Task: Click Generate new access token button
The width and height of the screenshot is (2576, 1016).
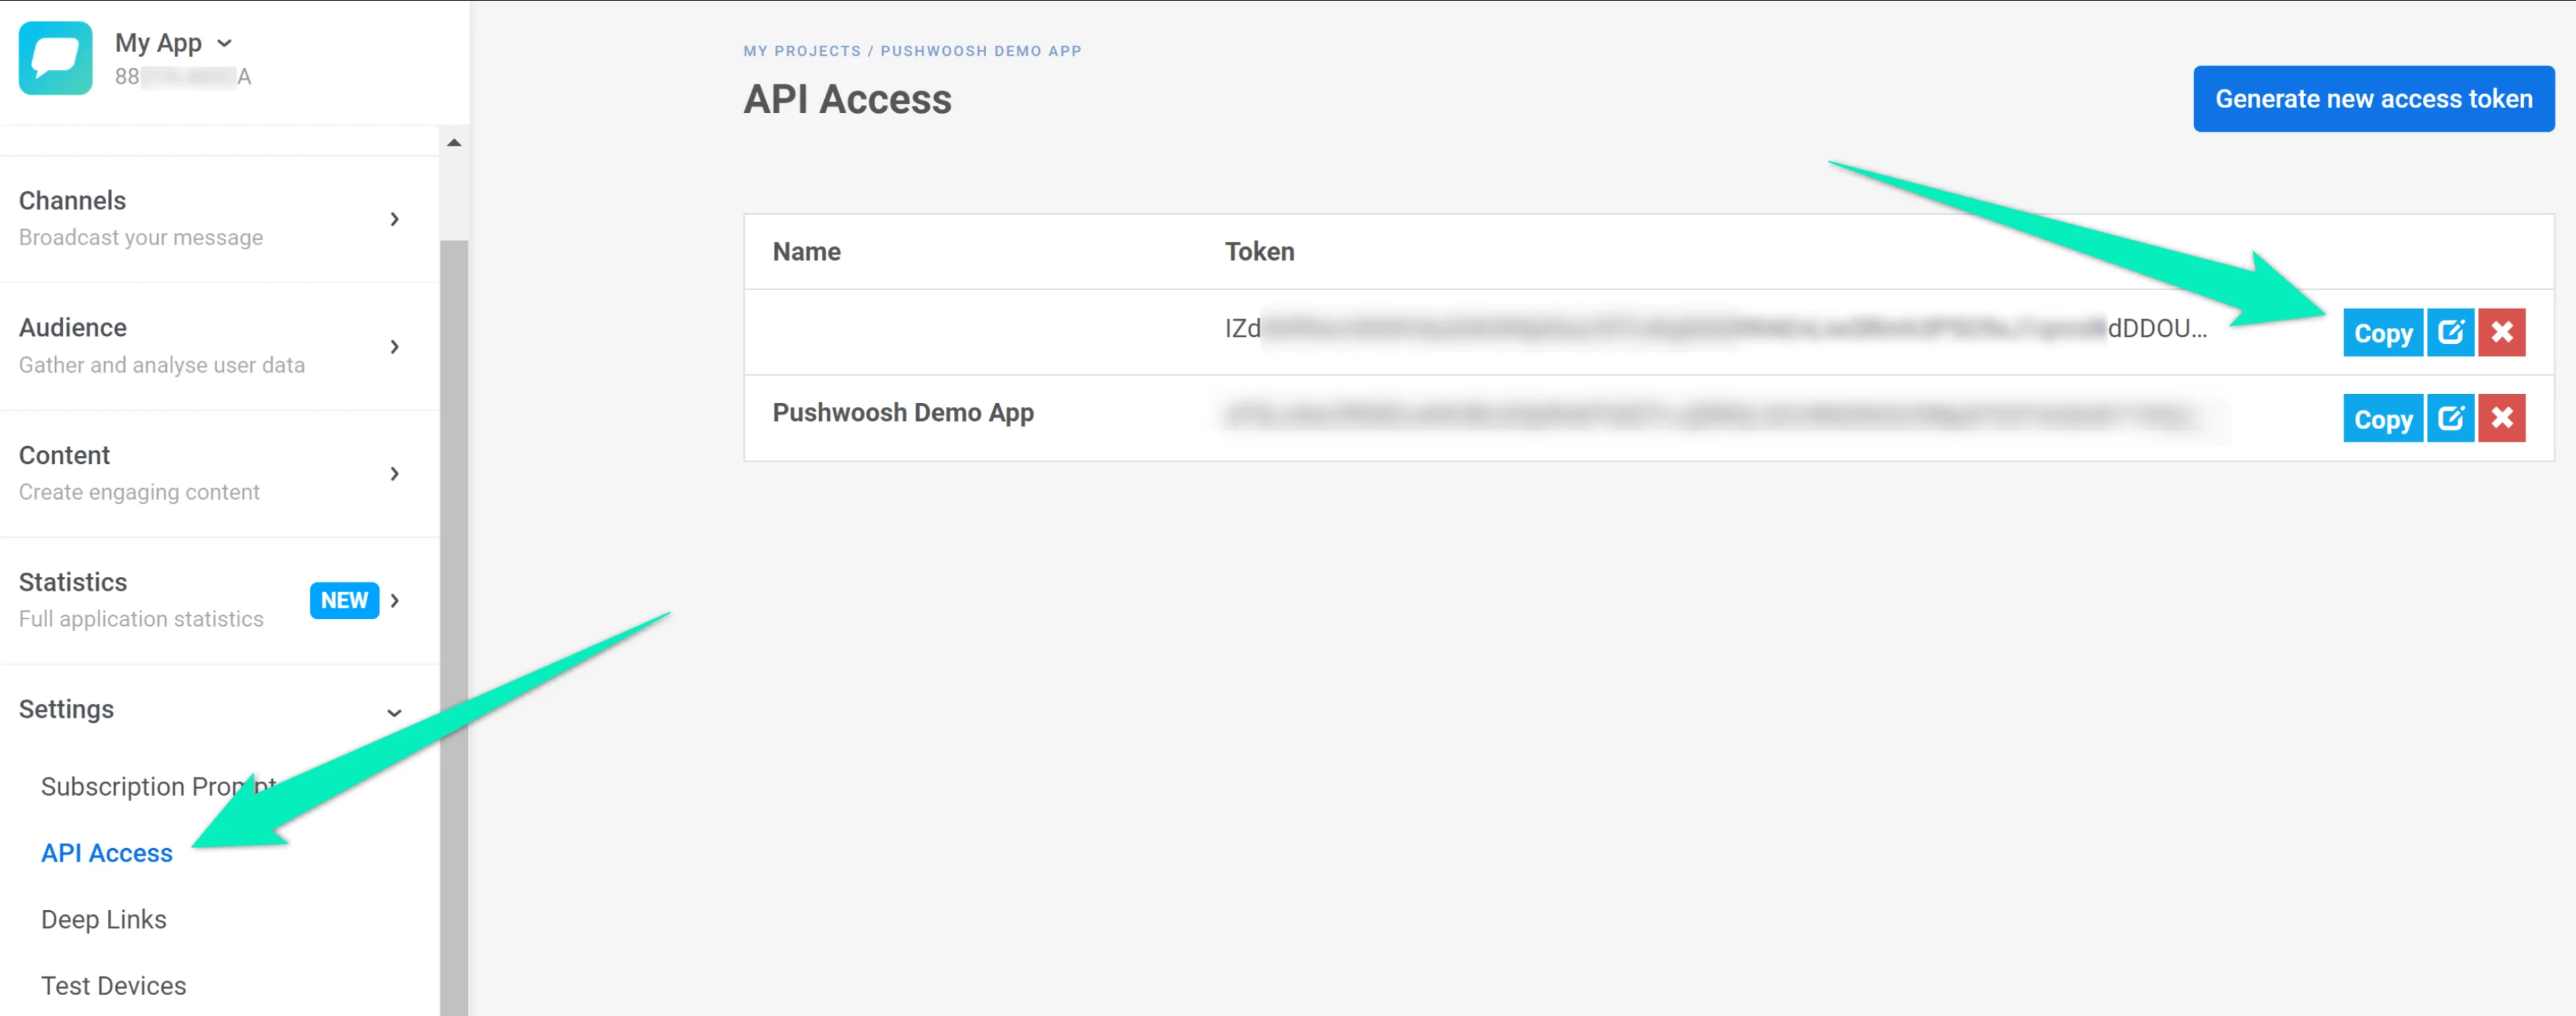Action: [2373, 99]
